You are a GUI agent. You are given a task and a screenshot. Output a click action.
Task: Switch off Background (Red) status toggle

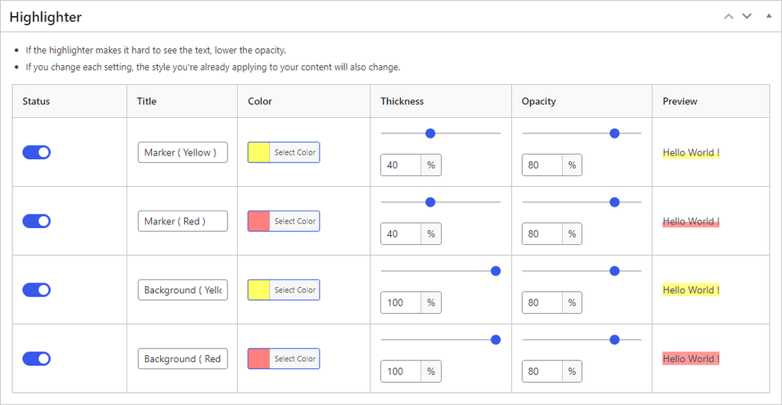pyautogui.click(x=37, y=359)
